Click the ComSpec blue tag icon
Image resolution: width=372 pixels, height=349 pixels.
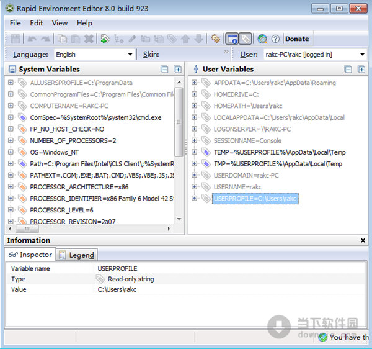point(22,117)
